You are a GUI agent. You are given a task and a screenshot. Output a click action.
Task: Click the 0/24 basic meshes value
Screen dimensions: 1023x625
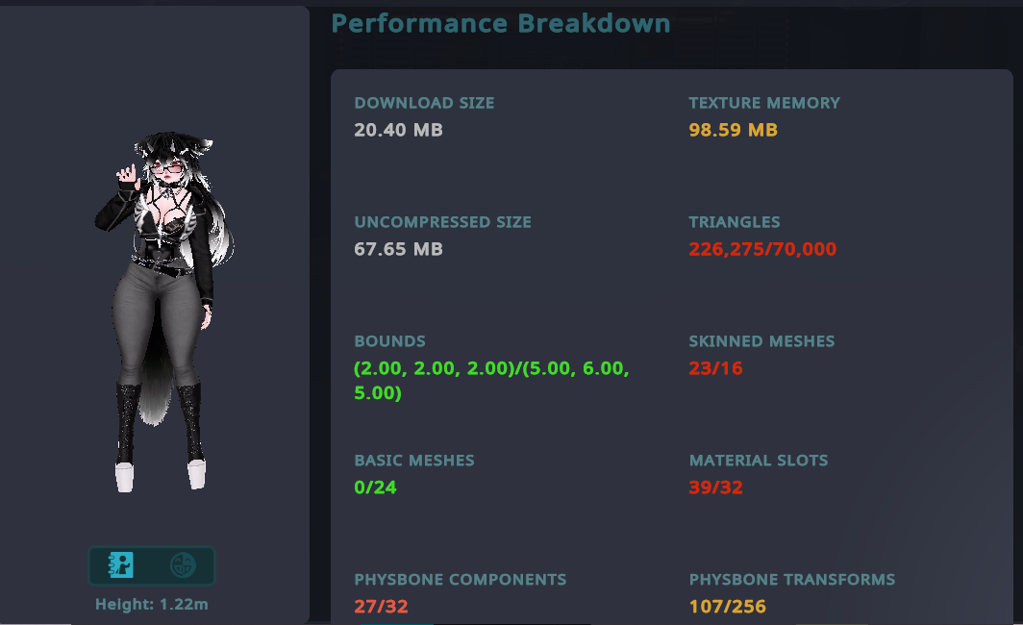coord(375,487)
